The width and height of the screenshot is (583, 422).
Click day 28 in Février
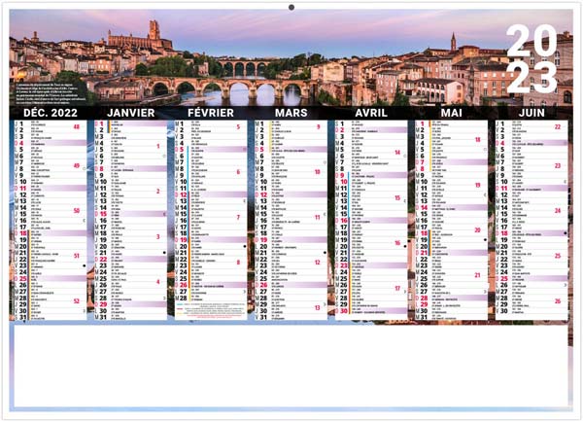(x=184, y=299)
